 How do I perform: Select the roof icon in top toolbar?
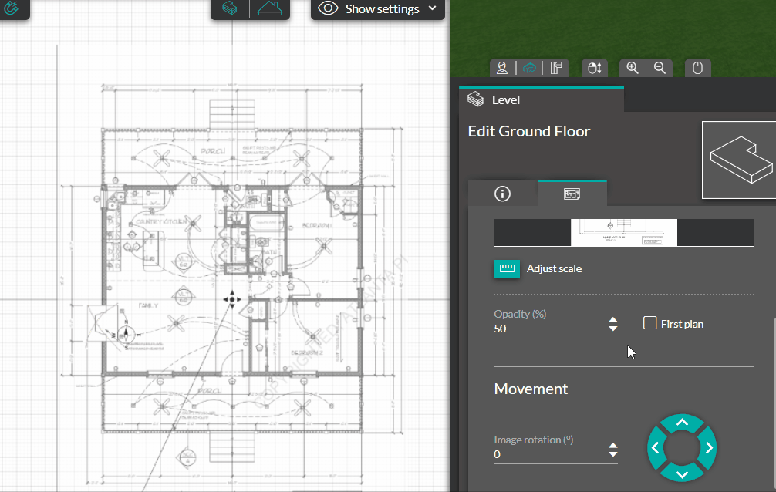tap(270, 8)
